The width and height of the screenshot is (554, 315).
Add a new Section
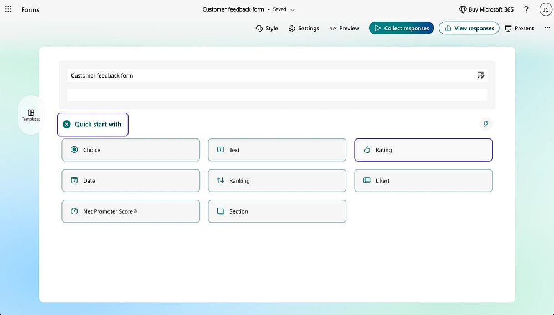click(x=277, y=211)
